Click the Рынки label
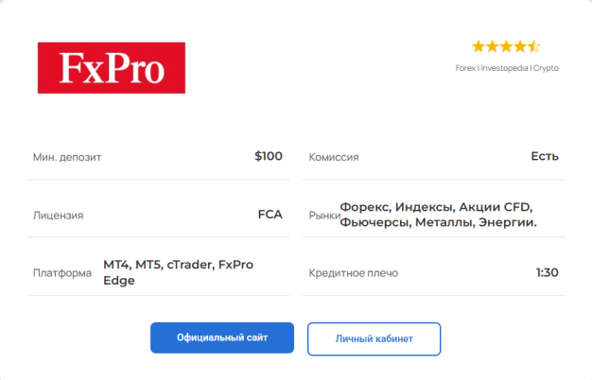 324,216
